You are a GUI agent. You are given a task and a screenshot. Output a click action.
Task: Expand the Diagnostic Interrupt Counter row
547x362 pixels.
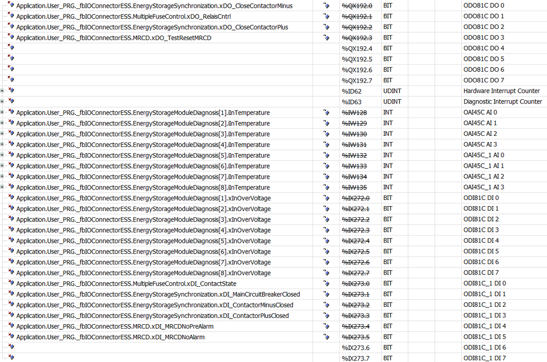point(2,102)
